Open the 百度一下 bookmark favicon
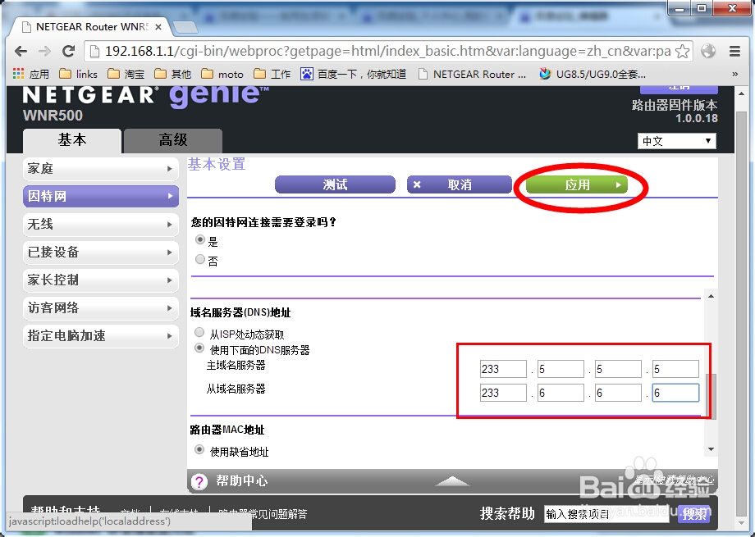Image resolution: width=755 pixels, height=537 pixels. (306, 74)
